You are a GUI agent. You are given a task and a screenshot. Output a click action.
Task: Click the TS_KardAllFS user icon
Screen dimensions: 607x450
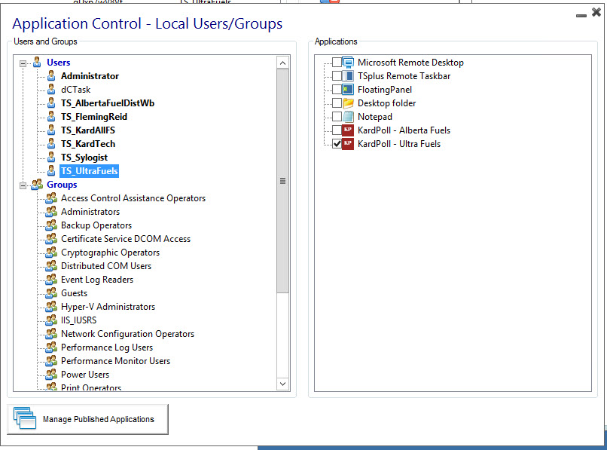coord(51,130)
